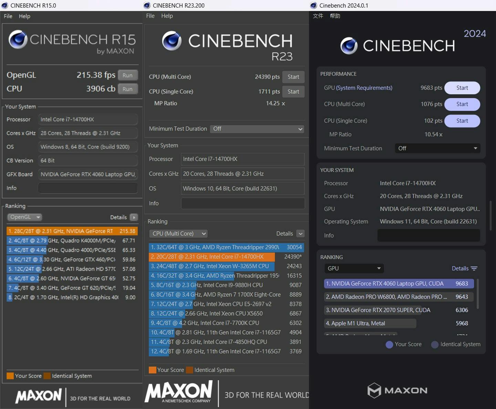496x409 pixels.
Task: Click the Identical System legend swatch in R23
Action: point(189,370)
